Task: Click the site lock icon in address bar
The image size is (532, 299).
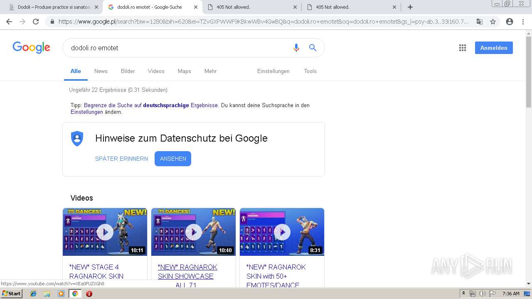Action: 52,22
